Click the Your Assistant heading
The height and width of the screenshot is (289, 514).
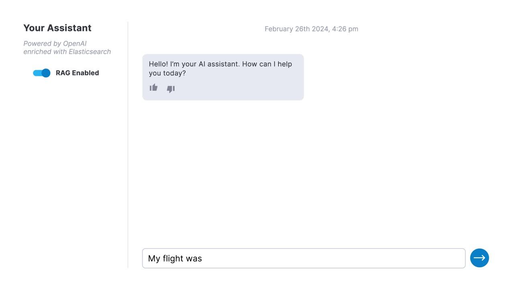point(57,28)
